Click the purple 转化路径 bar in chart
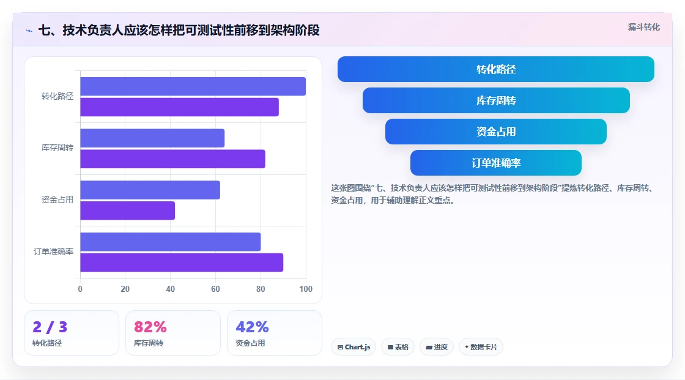The image size is (685, 380). [x=180, y=107]
